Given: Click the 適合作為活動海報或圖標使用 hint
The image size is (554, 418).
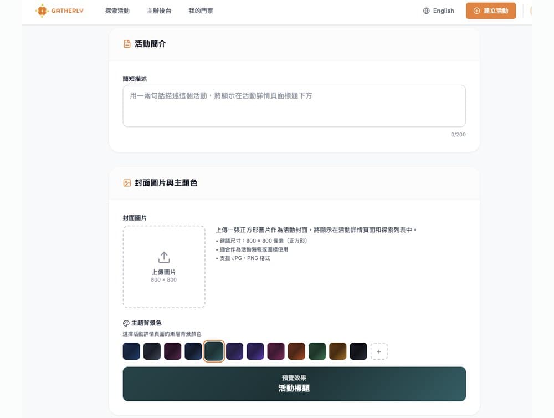Looking at the screenshot, I should pyautogui.click(x=252, y=249).
